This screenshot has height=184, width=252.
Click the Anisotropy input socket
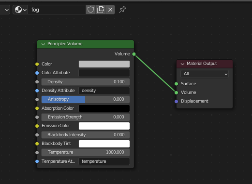(37, 100)
